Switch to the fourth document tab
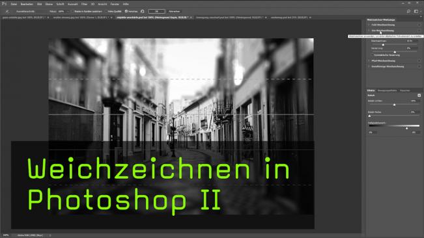The height and width of the screenshot is (238, 424). point(230,18)
